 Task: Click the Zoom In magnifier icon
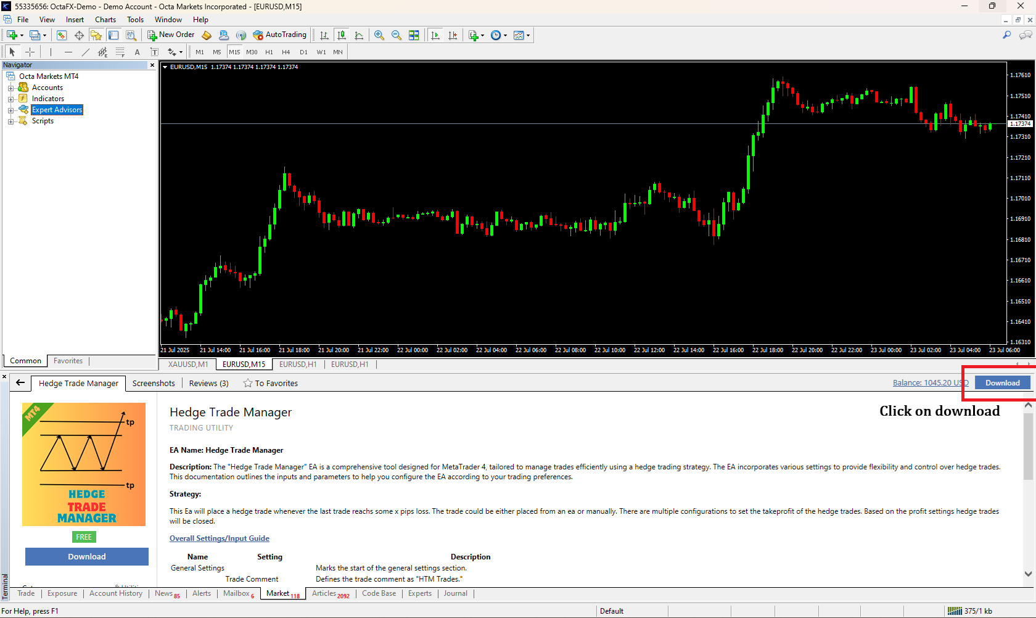click(x=379, y=35)
